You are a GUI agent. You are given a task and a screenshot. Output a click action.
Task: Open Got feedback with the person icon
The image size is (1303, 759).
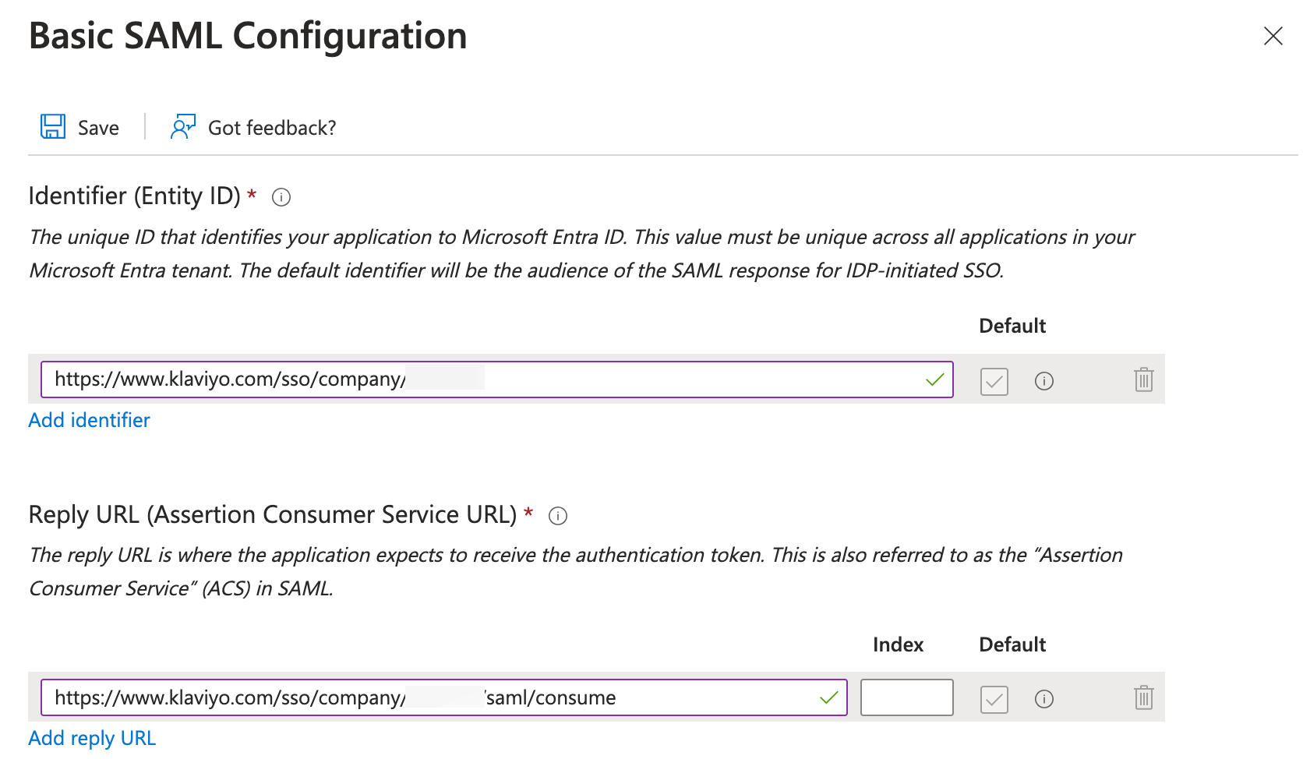pos(182,126)
